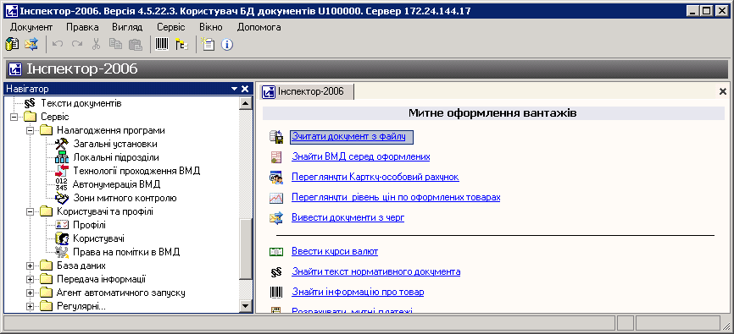Open Переглянути рівень цін по оформлених товарах
This screenshot has height=334, width=734.
coord(396,198)
